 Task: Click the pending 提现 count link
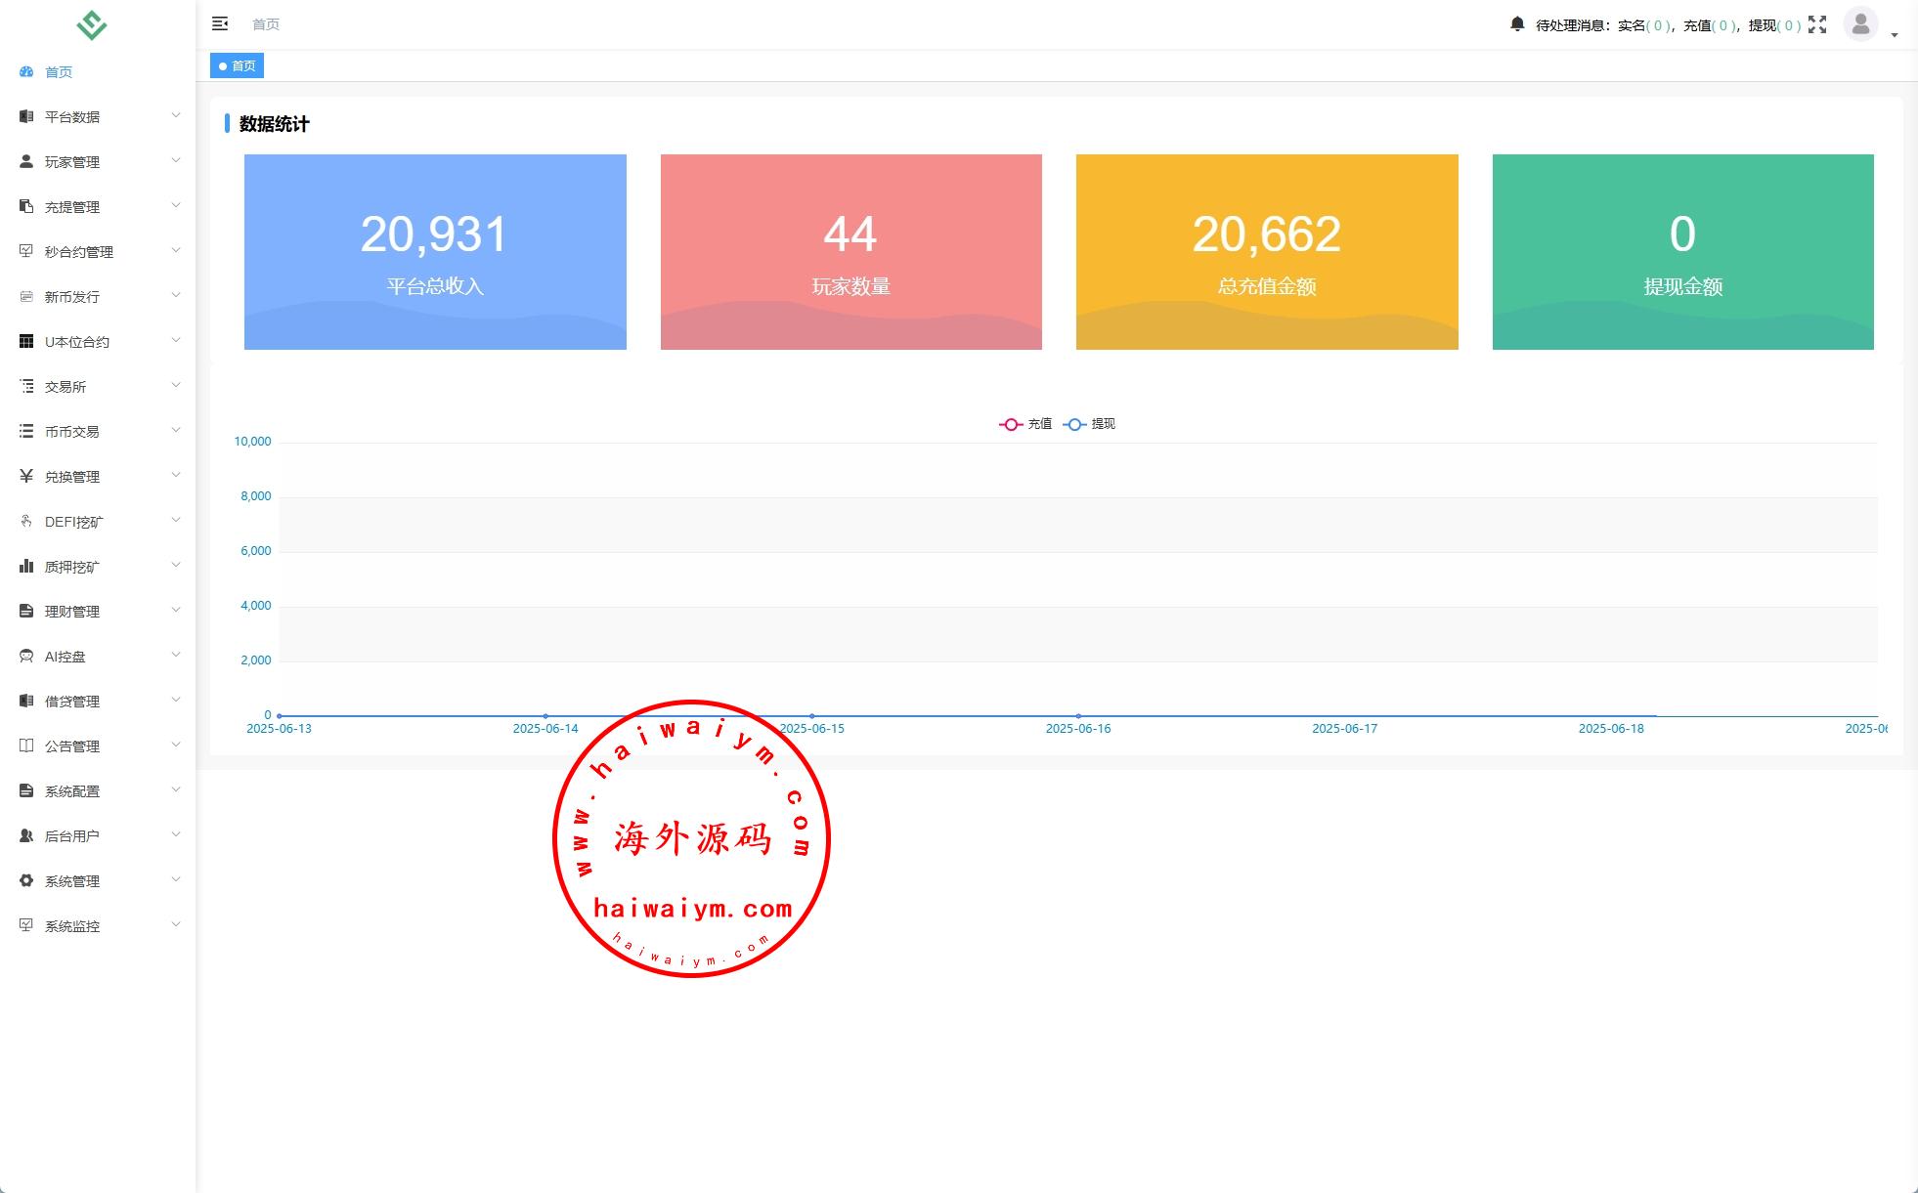pyautogui.click(x=1788, y=25)
